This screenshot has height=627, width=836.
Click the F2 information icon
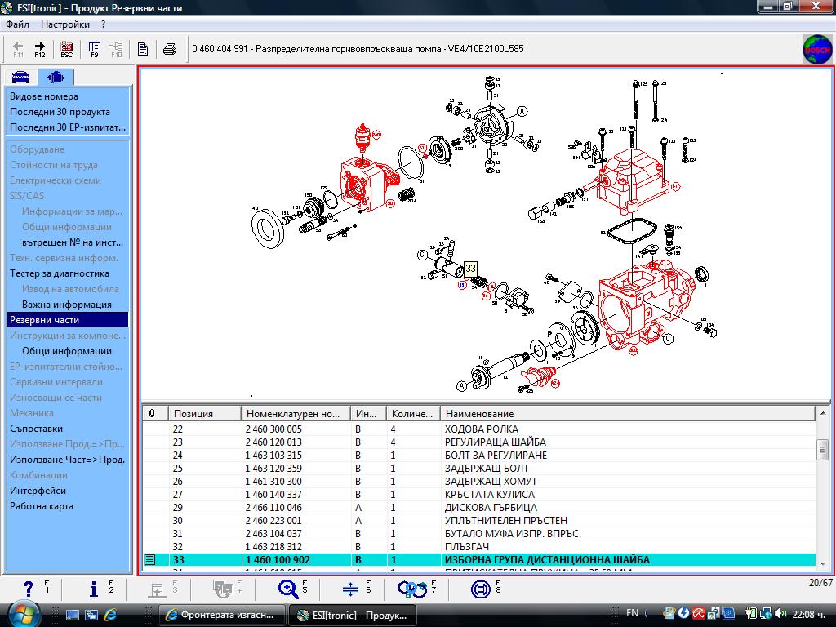pos(96,588)
